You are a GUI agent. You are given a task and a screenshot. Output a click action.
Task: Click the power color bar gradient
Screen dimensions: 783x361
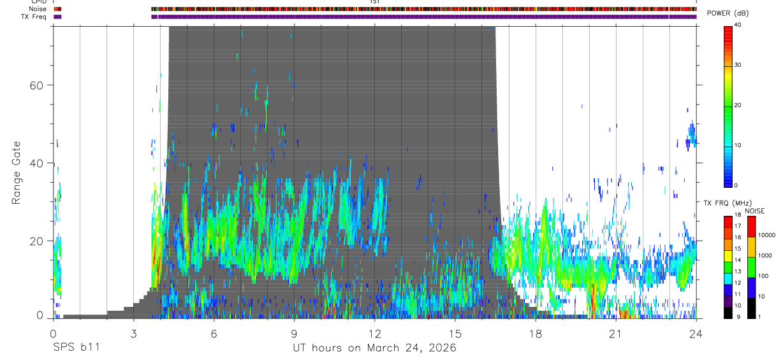pos(728,106)
